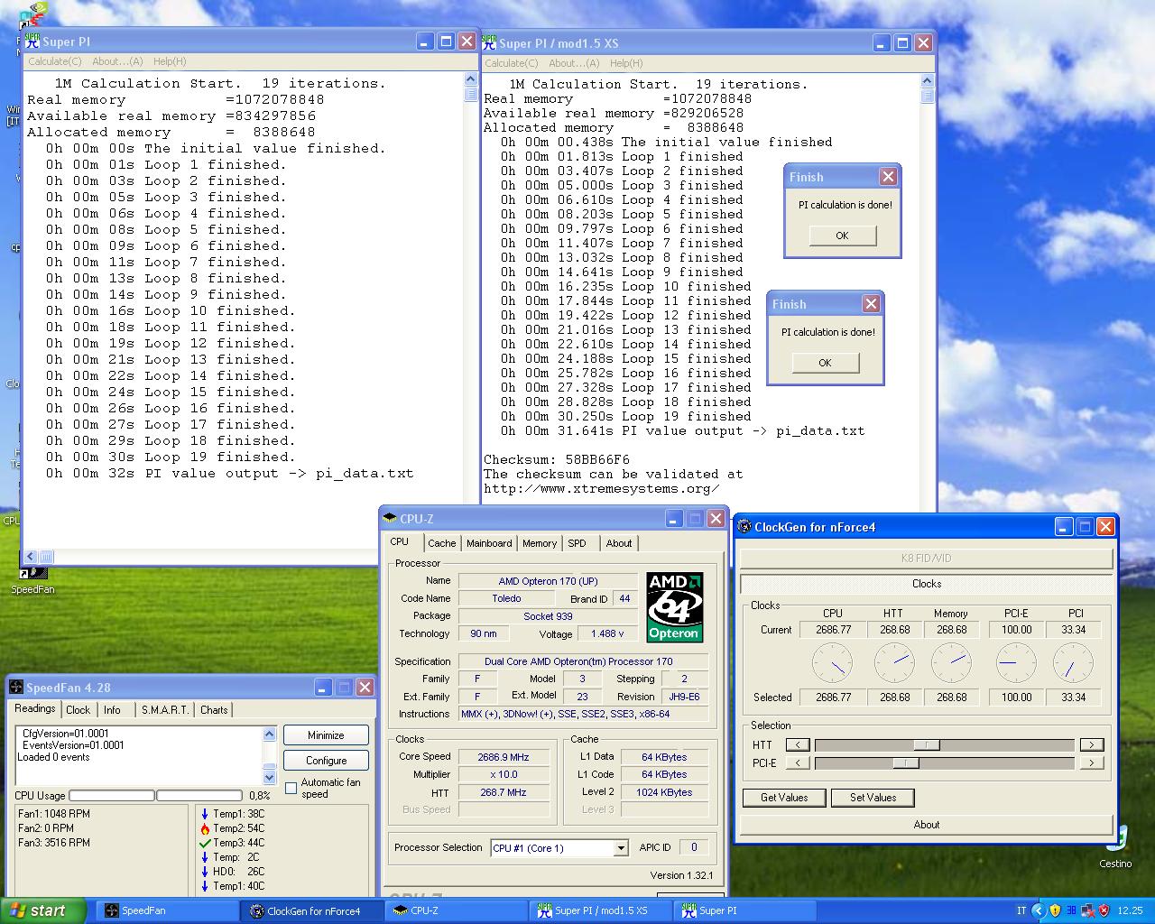Switch to CPU-Z taskbar button
Screen dimensions: 1155x924
point(457,910)
